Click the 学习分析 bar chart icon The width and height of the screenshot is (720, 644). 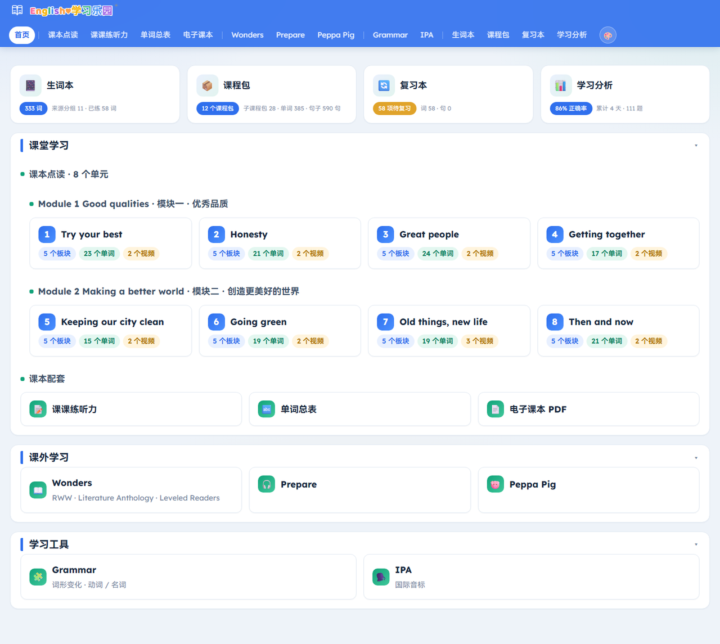pyautogui.click(x=560, y=85)
